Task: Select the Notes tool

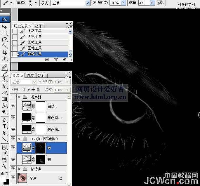Action: 4,147
